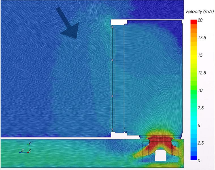Click the legend value '12.5'
This screenshot has width=215, height=170.
(202, 73)
